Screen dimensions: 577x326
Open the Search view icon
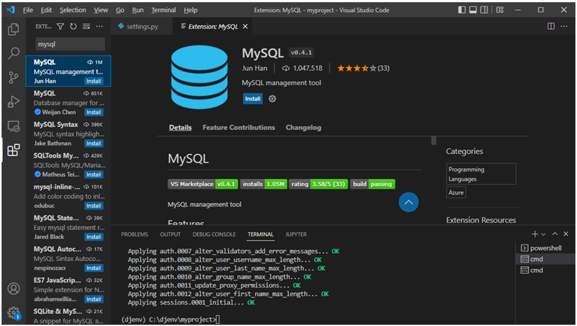pos(13,53)
